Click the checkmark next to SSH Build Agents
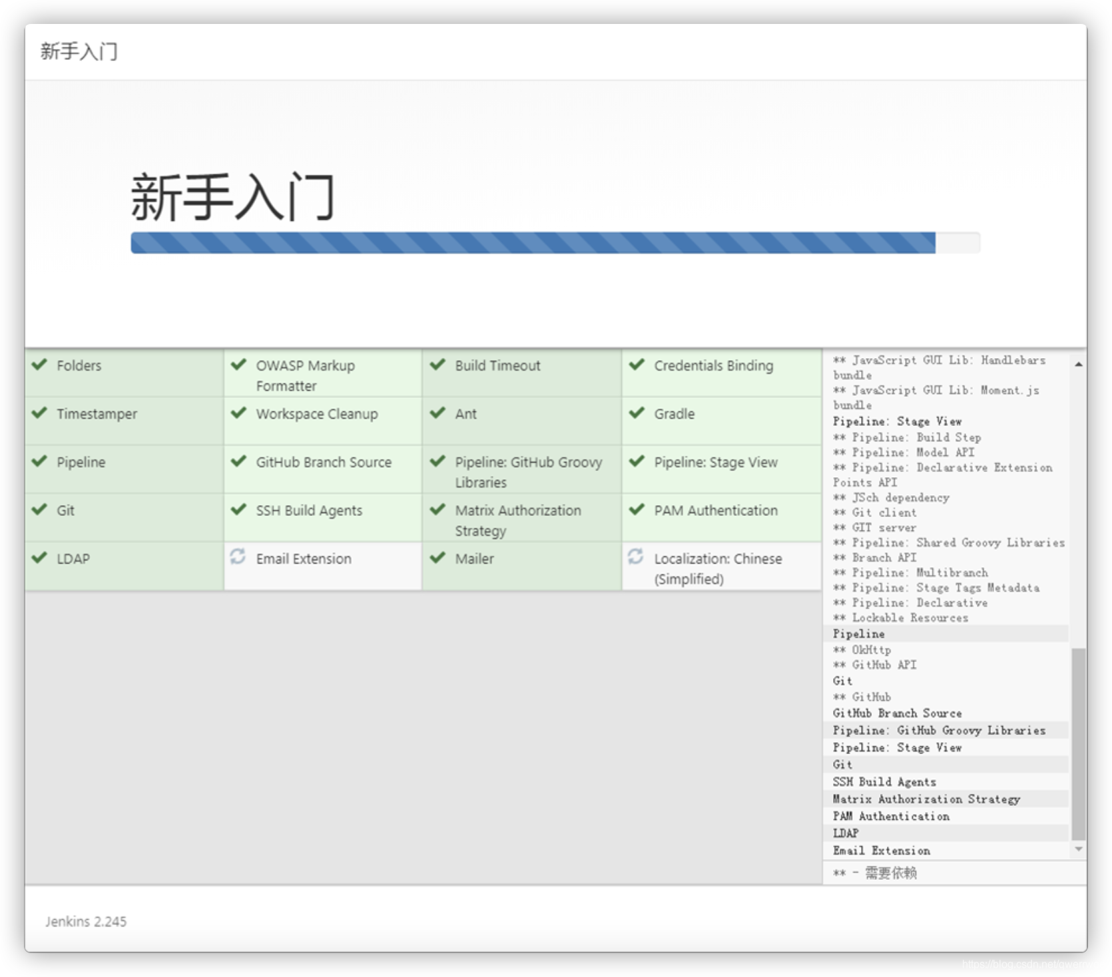 pyautogui.click(x=238, y=510)
